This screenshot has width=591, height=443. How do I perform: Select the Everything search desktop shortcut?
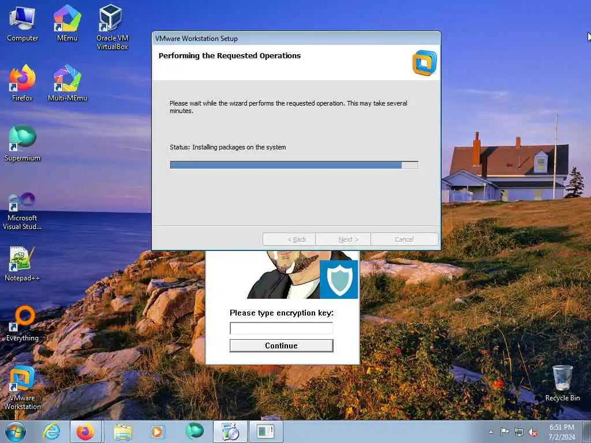pyautogui.click(x=23, y=323)
